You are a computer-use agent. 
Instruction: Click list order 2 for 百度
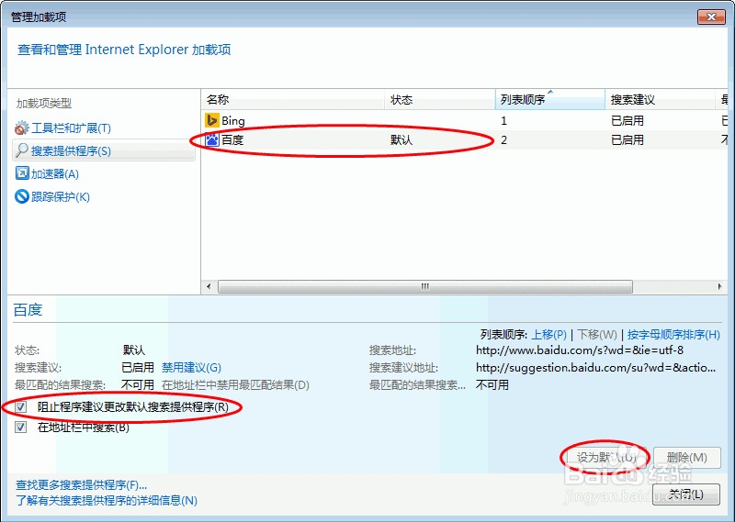pos(503,139)
